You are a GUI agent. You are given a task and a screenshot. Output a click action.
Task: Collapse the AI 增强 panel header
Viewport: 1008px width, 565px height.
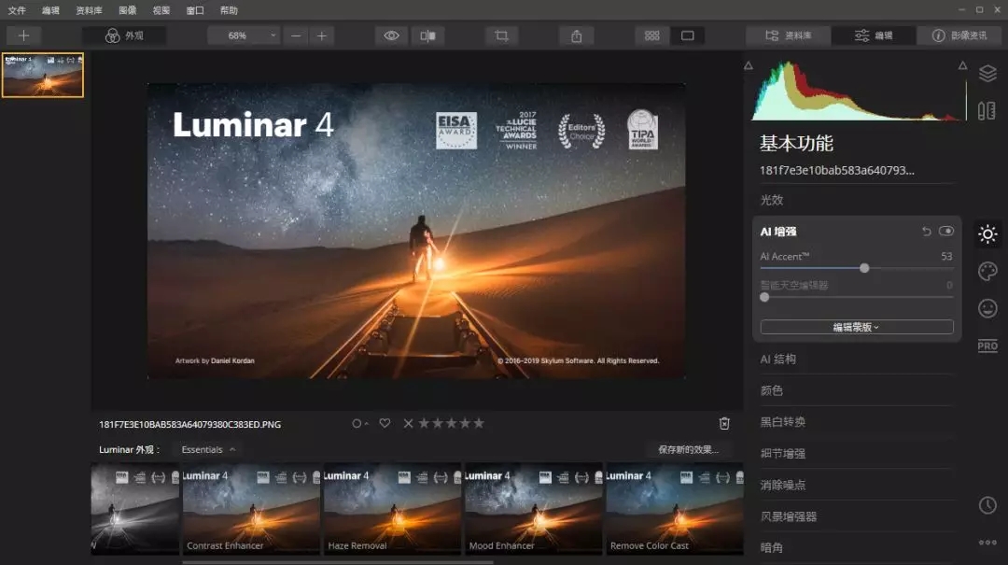[x=778, y=232]
